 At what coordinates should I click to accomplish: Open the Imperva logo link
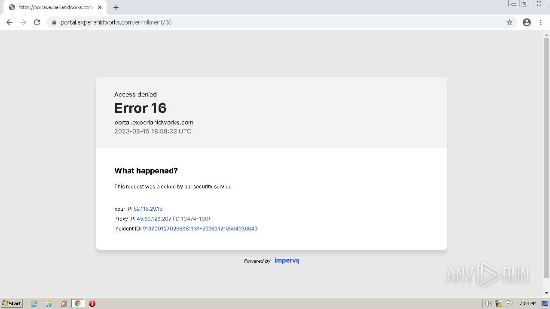click(x=287, y=261)
